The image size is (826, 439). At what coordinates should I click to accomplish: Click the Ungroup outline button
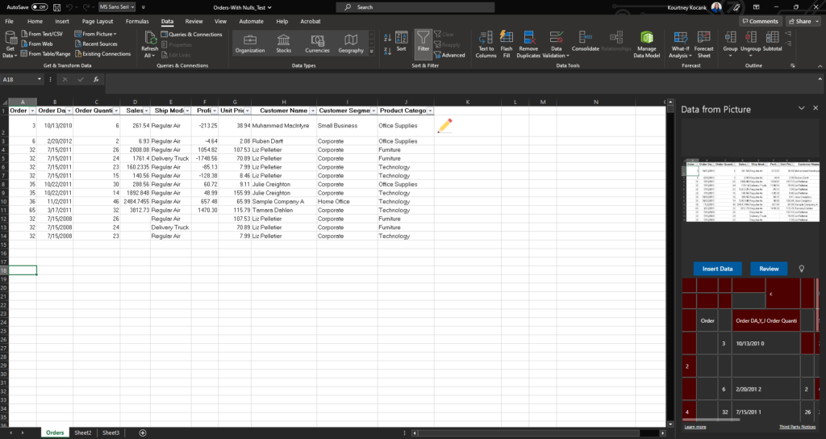coord(751,44)
